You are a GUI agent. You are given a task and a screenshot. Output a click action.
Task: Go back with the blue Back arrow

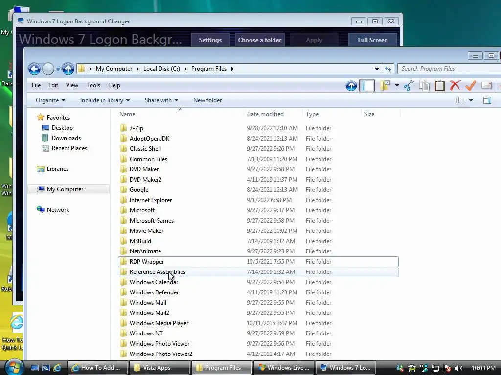[35, 69]
